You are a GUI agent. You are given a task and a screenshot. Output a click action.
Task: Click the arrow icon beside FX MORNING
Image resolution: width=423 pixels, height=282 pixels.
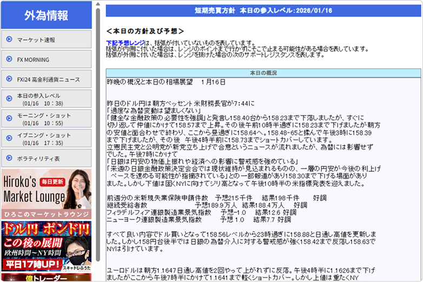tap(9, 59)
